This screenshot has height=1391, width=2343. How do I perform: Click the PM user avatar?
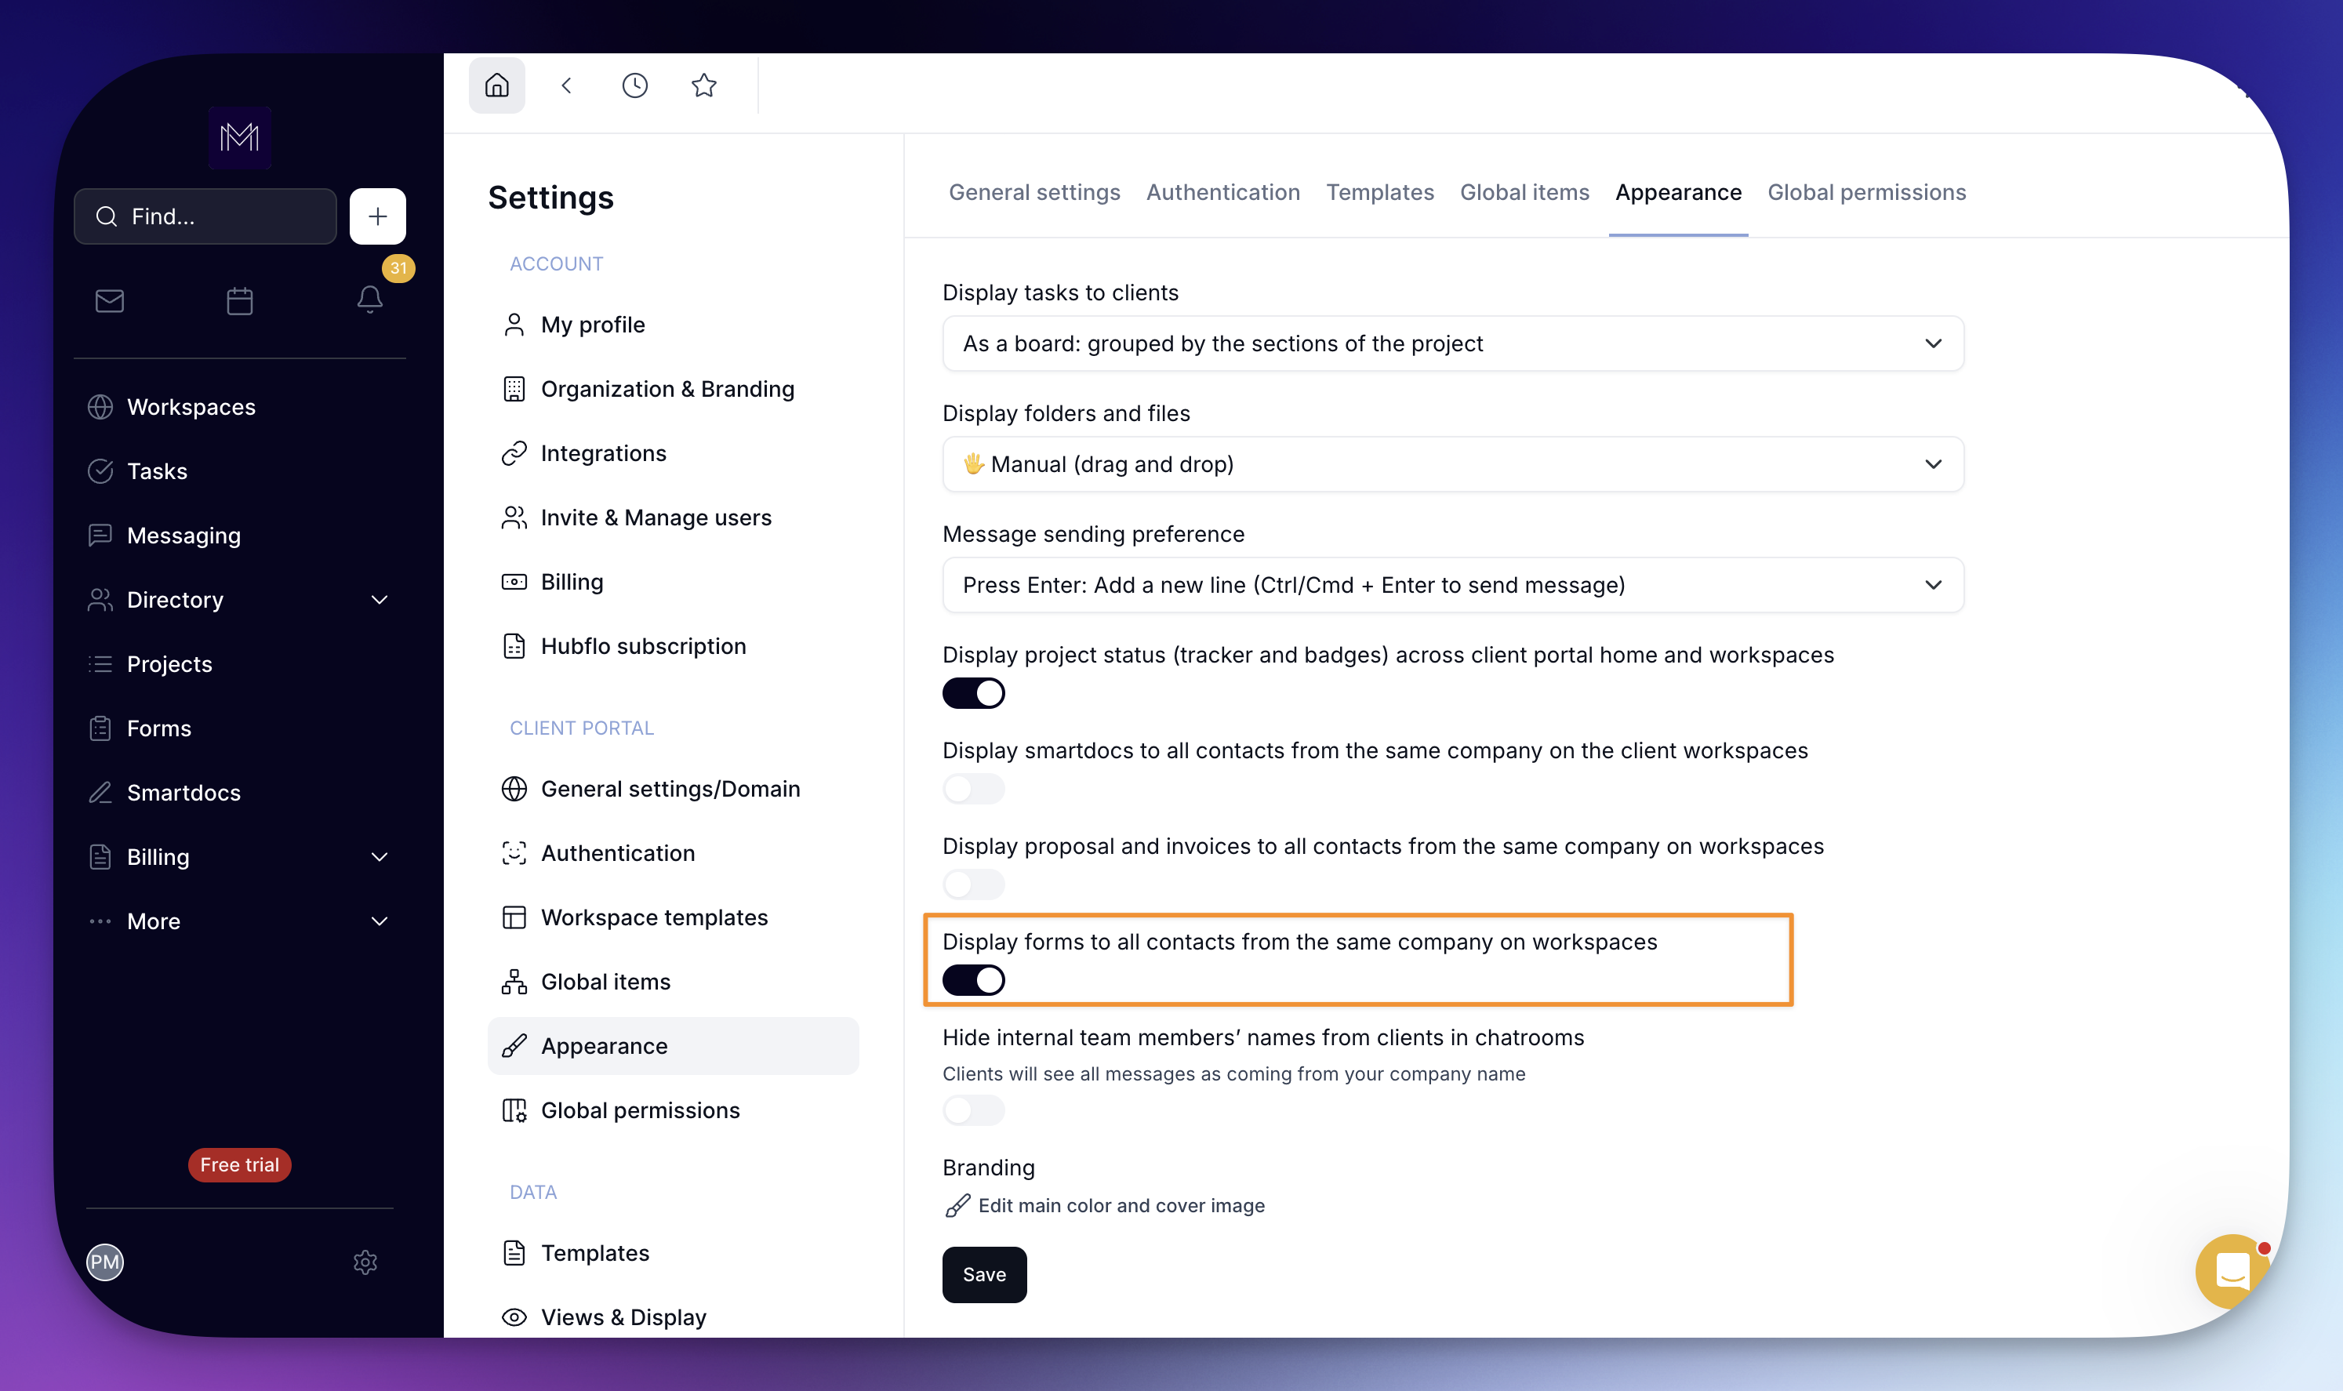coord(105,1262)
